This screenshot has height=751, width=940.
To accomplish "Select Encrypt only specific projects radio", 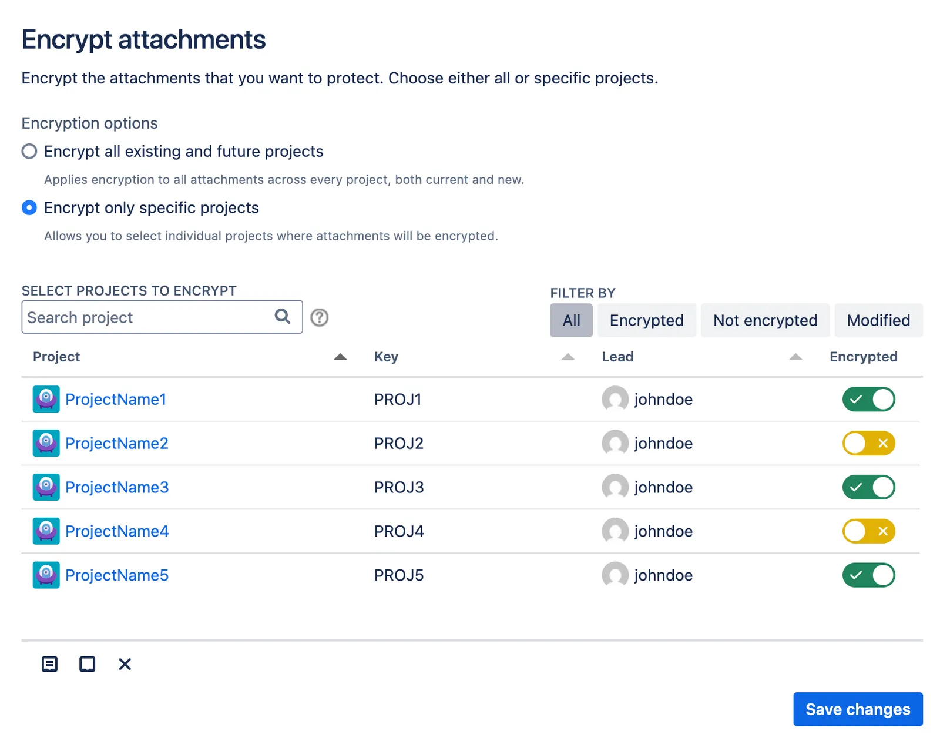I will point(29,207).
